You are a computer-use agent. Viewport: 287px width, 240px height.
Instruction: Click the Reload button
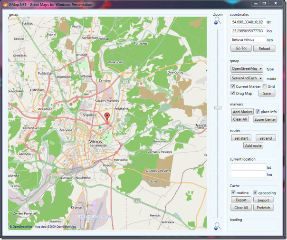pyautogui.click(x=264, y=48)
